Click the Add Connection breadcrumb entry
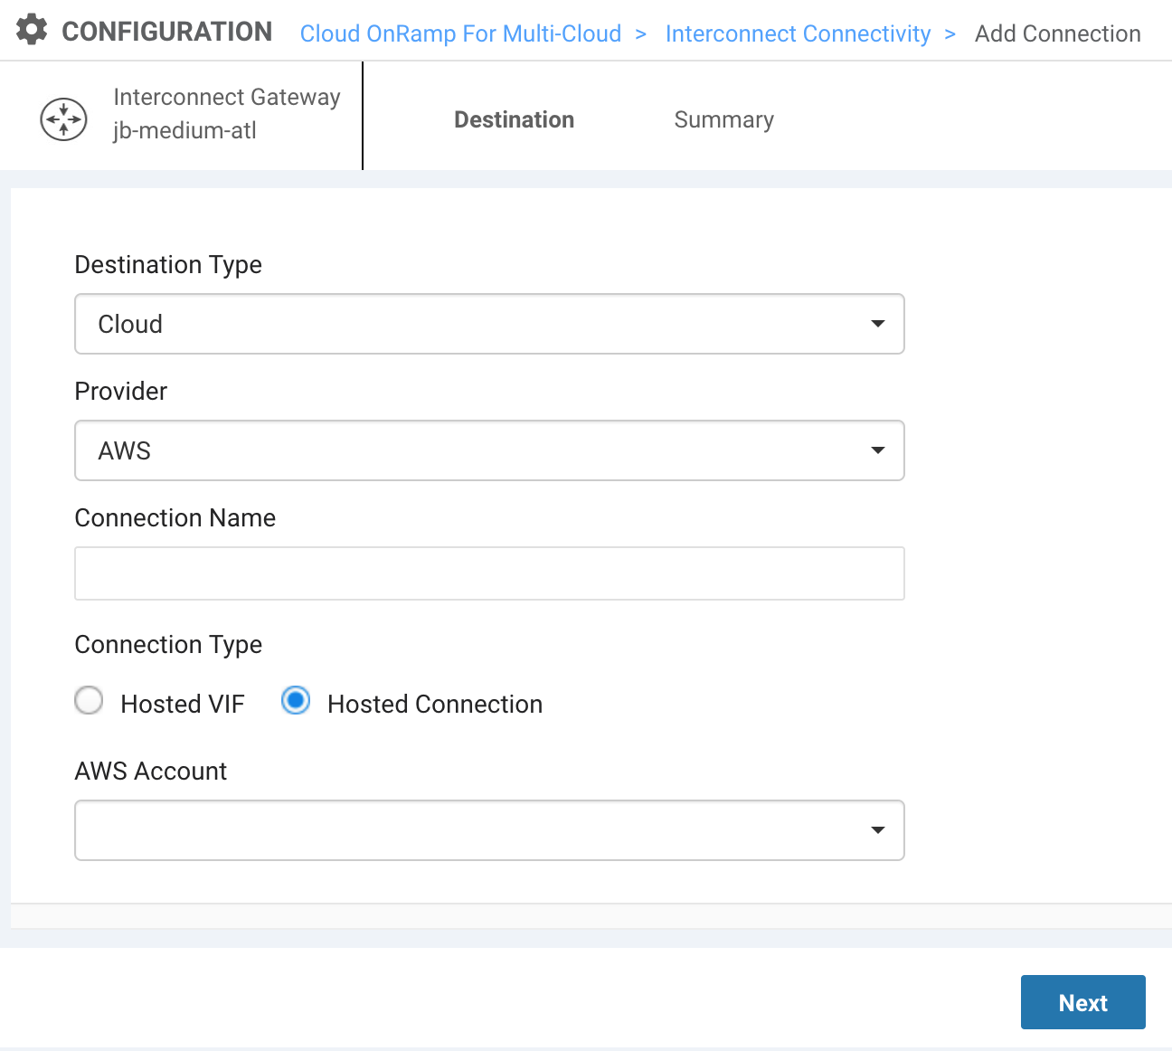The height and width of the screenshot is (1051, 1172). 1057,33
